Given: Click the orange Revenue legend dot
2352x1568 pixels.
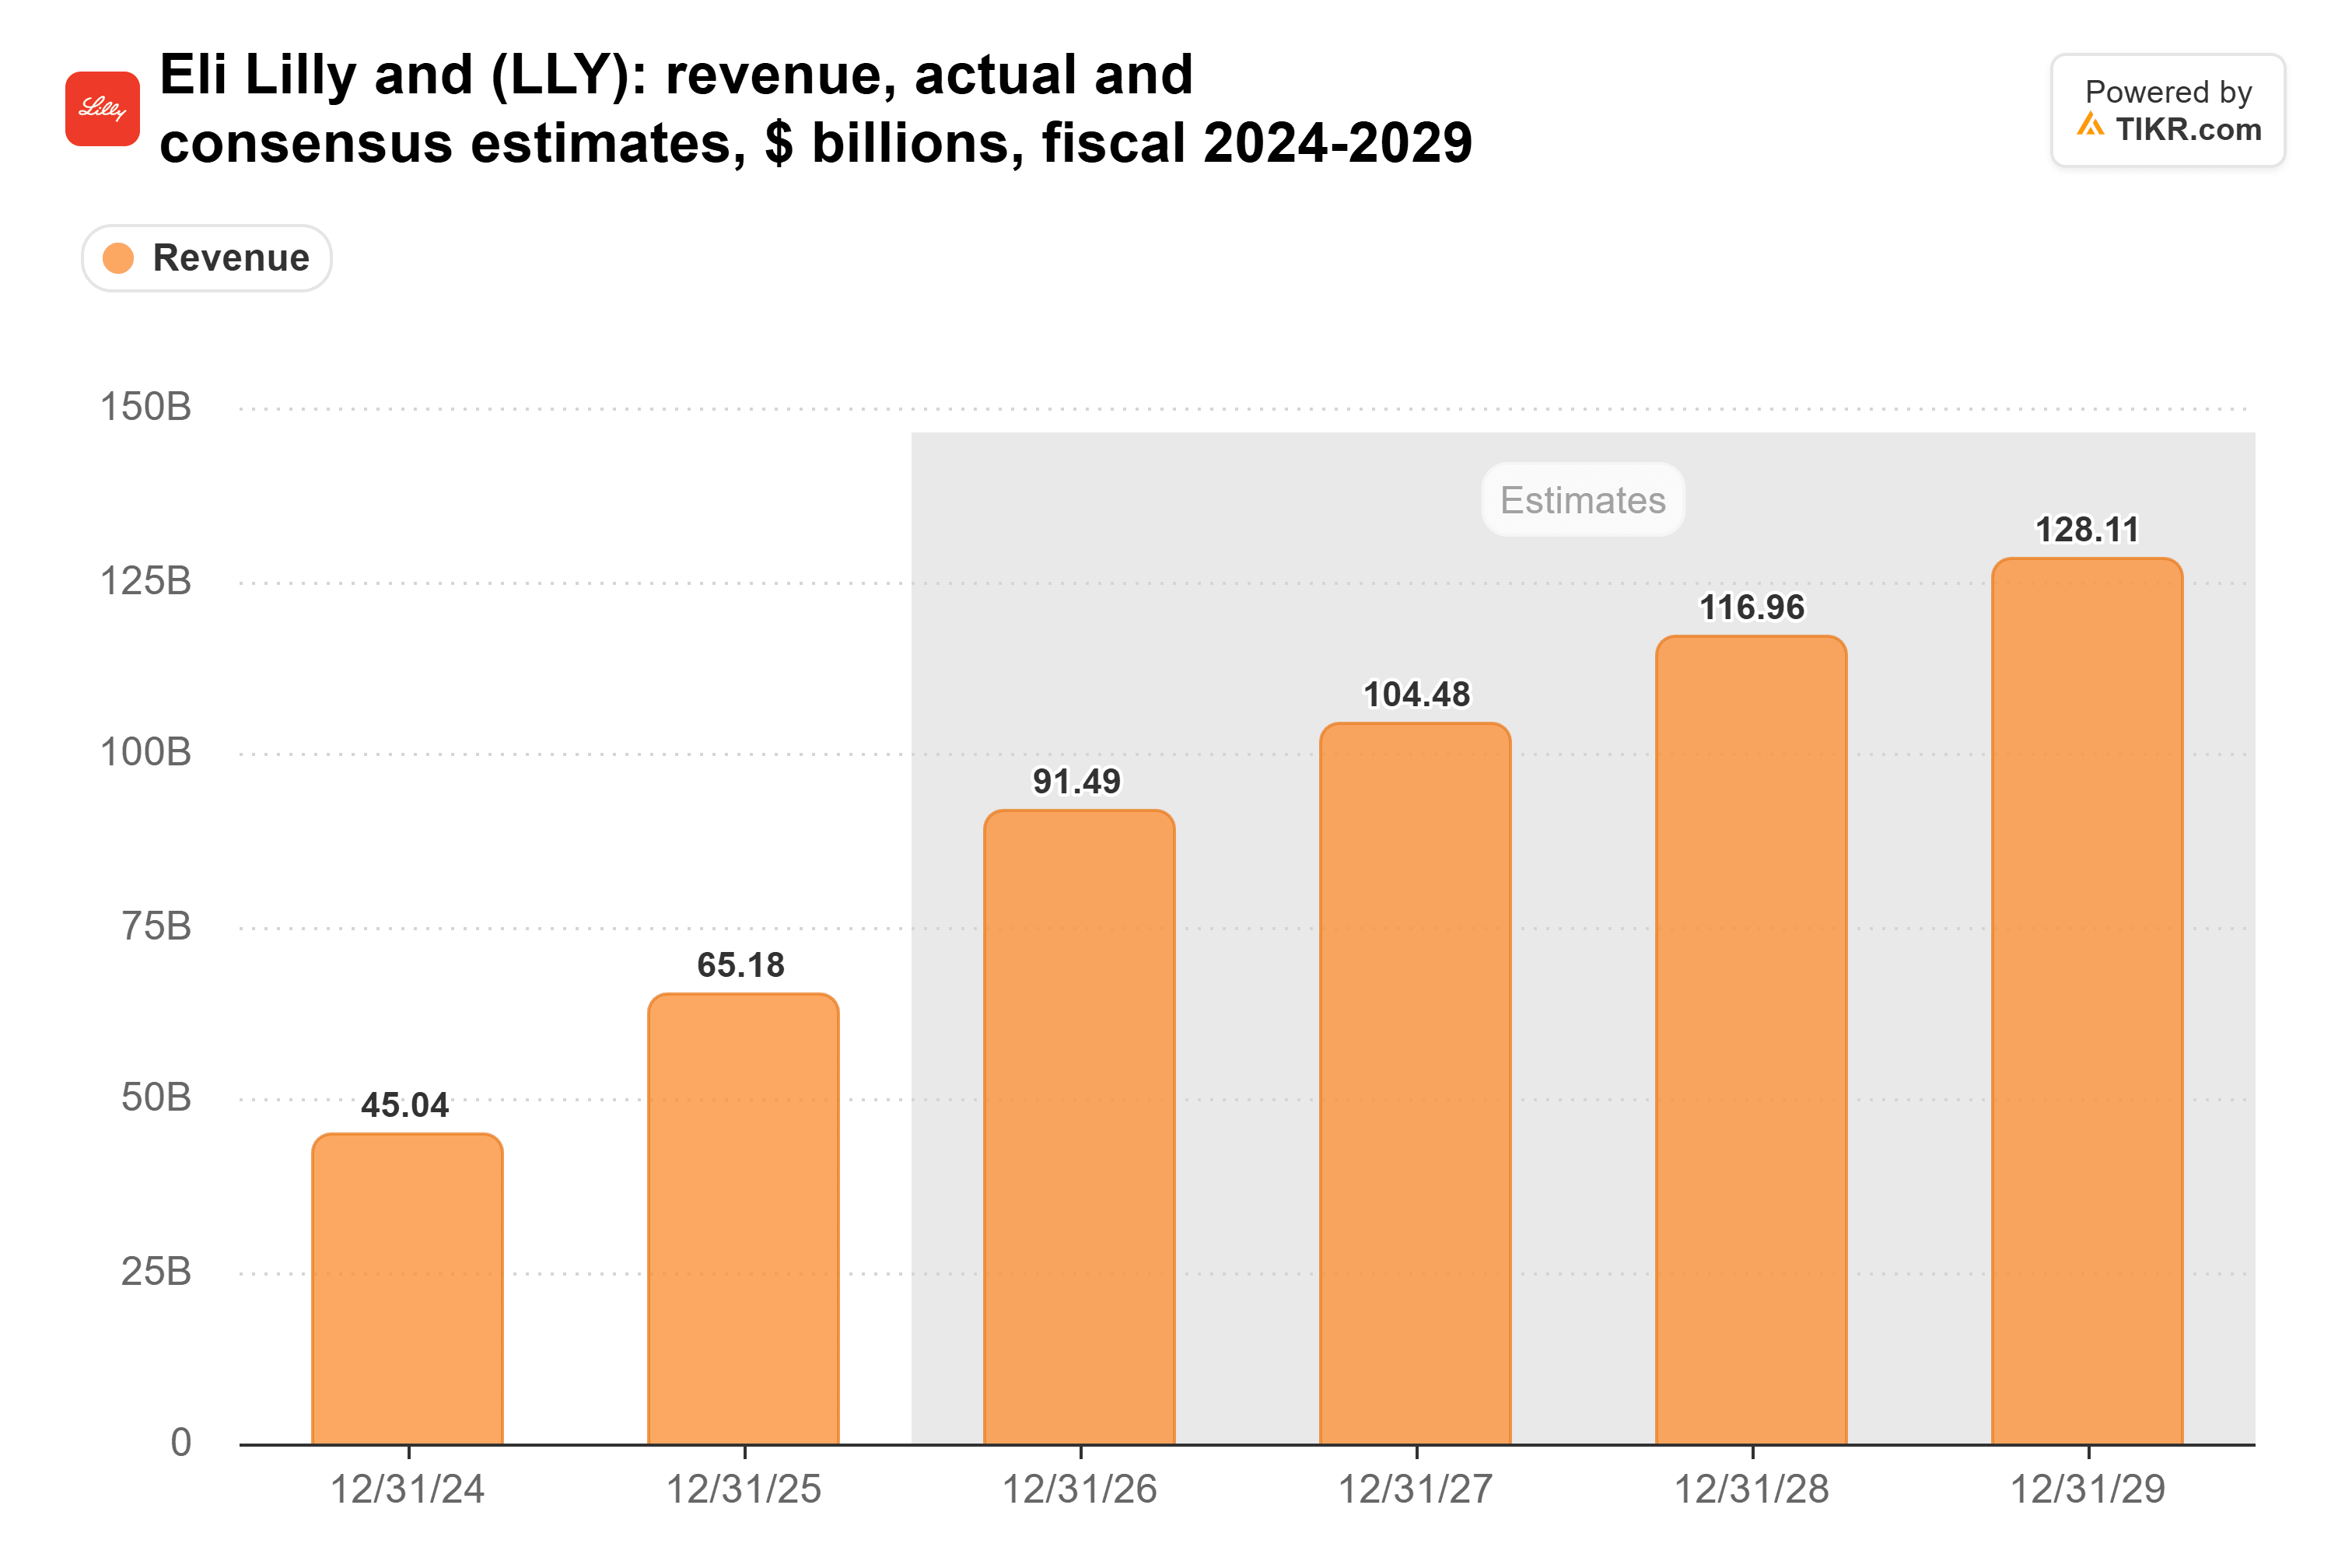Looking at the screenshot, I should pos(118,258).
